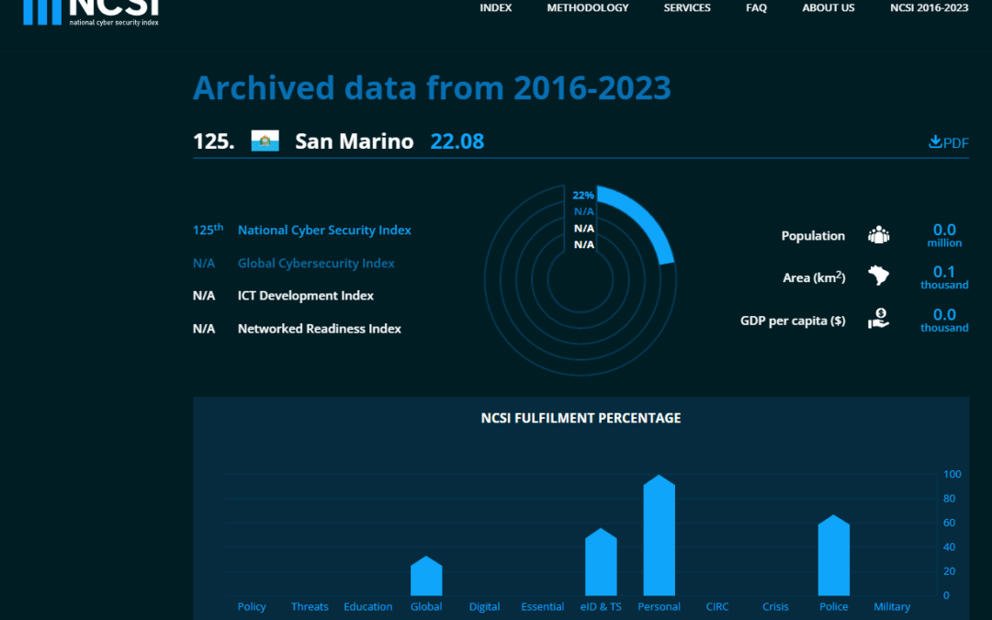Select ICT Development Index label
Screen dimensions: 992x620
coord(306,296)
